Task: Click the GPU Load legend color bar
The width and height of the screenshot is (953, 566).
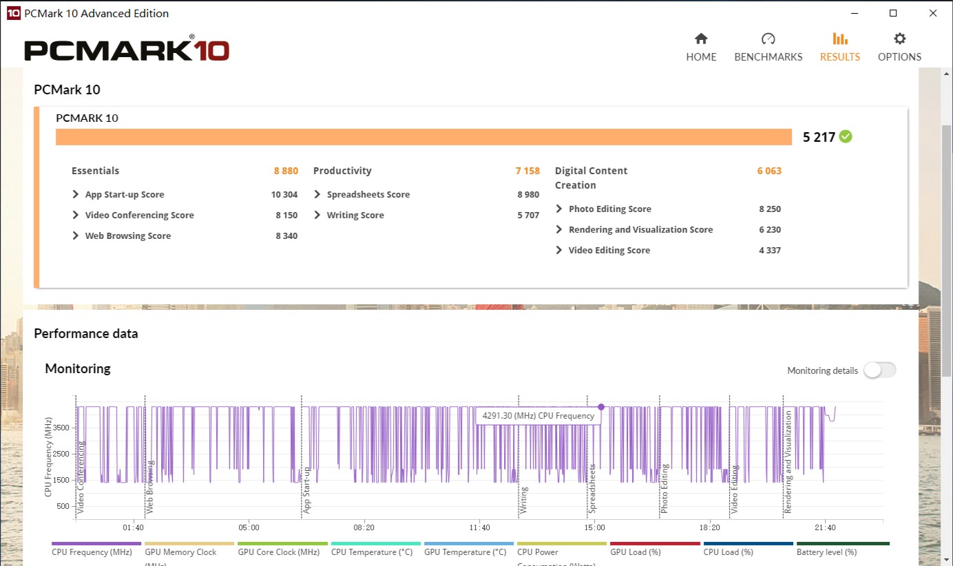Action: [654, 543]
